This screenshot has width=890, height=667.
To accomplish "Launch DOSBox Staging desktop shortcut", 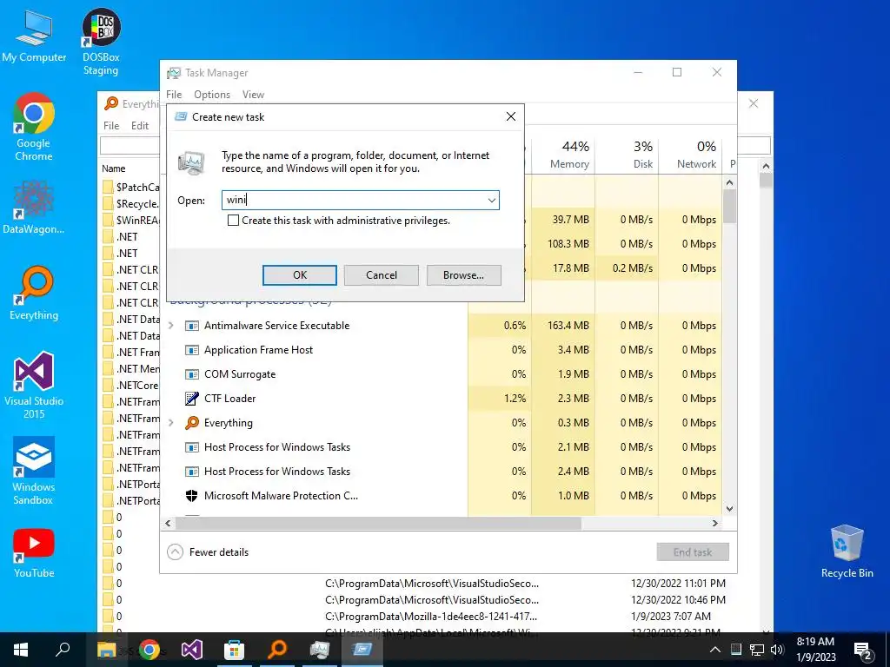I will [x=101, y=42].
